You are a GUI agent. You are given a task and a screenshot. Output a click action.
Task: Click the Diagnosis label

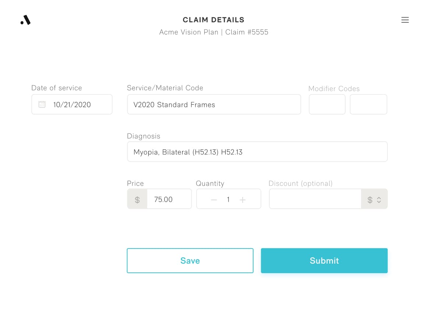click(x=143, y=136)
